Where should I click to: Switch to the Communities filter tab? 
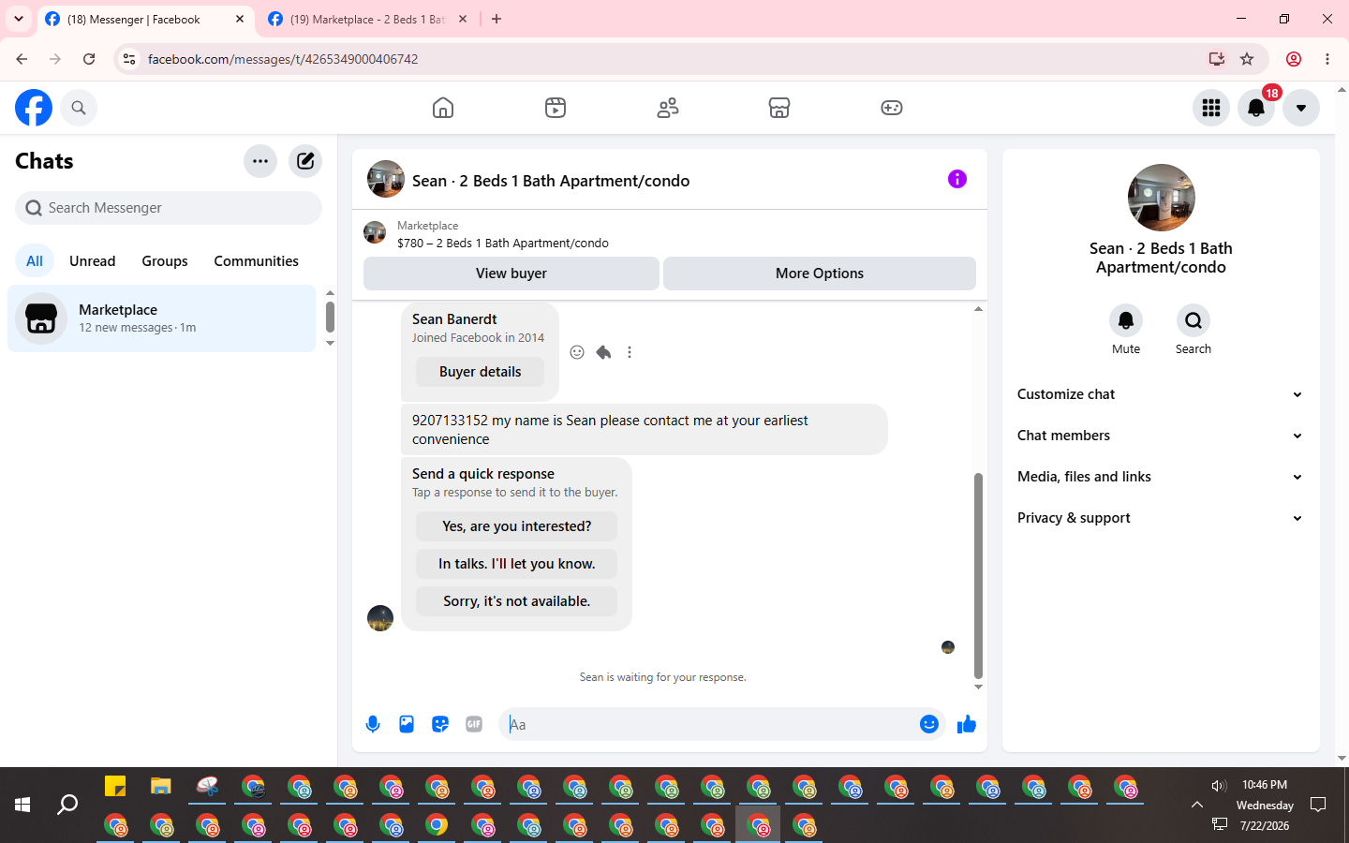click(x=256, y=261)
